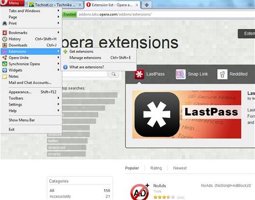
Task: Select the Rating sorting tab
Action: click(x=156, y=168)
